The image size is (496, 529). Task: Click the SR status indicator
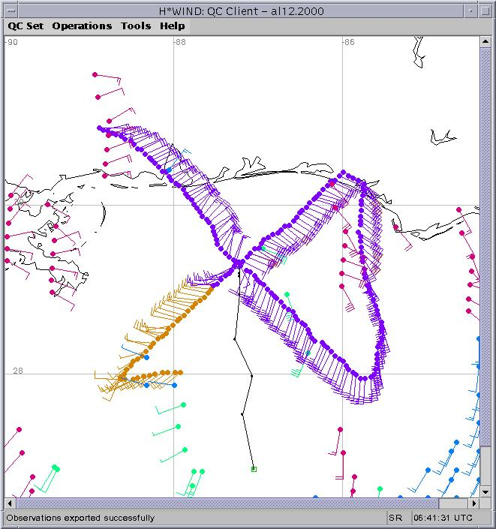tap(395, 518)
